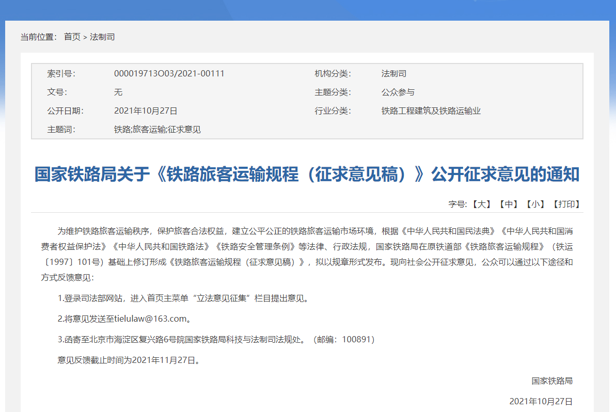
Task: Click the blue notice title heading
Action: point(307,175)
